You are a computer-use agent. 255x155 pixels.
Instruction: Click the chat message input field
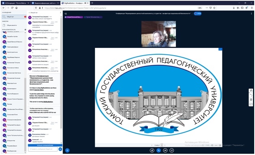click(43, 149)
